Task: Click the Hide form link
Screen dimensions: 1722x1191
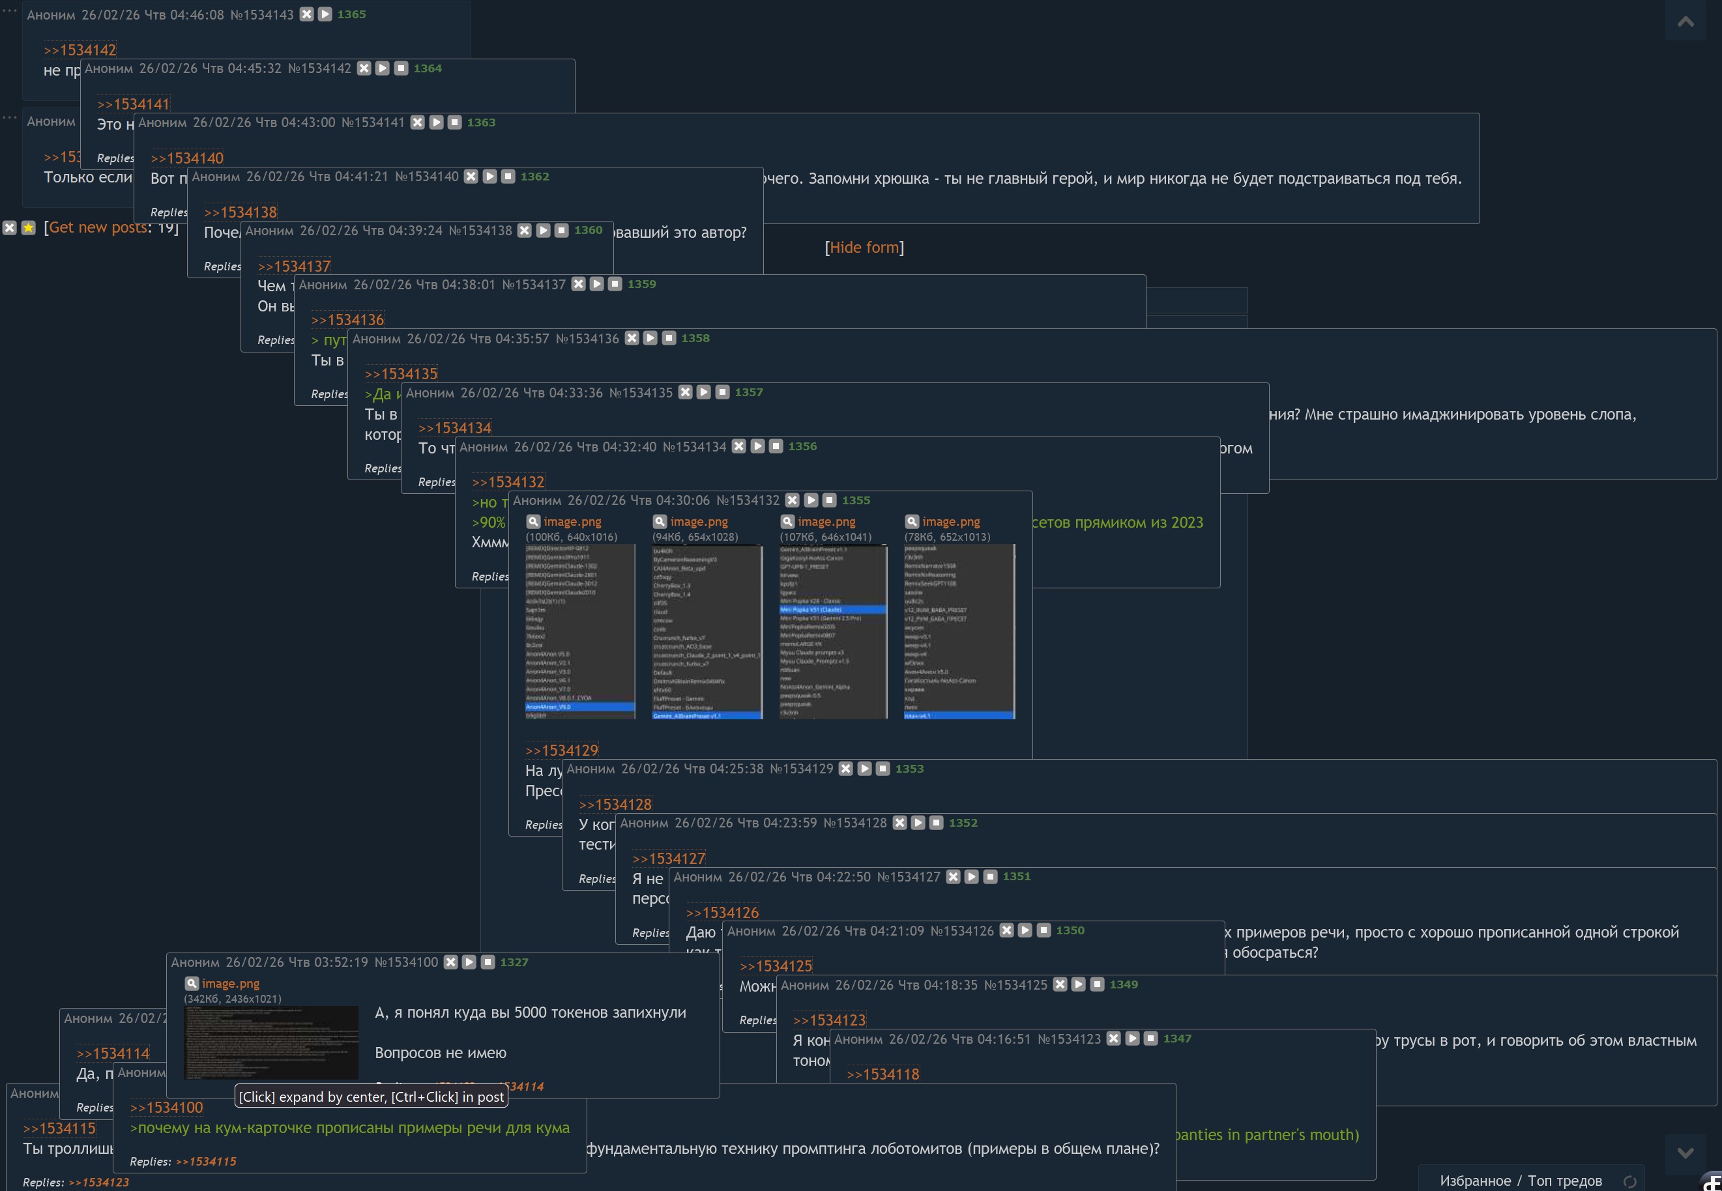Action: click(864, 247)
